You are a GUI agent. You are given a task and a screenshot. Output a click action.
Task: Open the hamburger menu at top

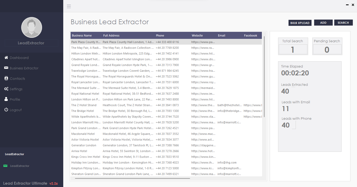[x=69, y=6]
